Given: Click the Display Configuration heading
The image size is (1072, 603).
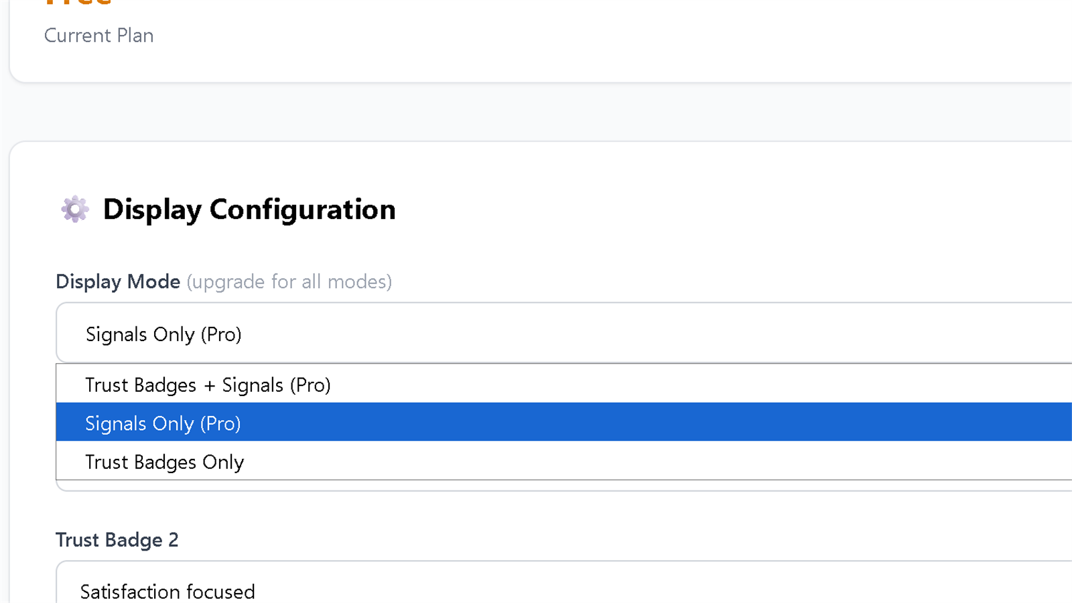Looking at the screenshot, I should pyautogui.click(x=249, y=210).
